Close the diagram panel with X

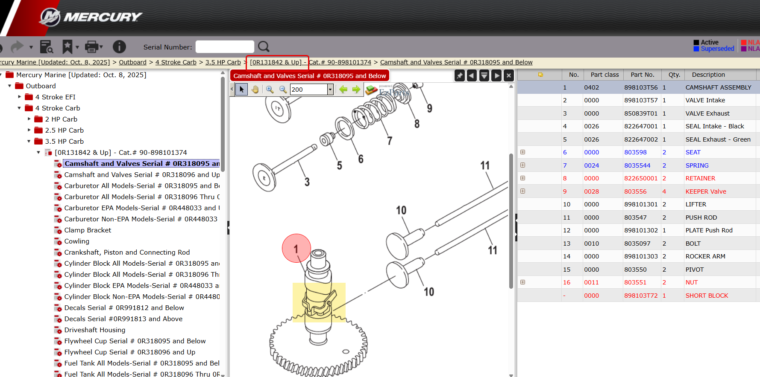click(508, 75)
